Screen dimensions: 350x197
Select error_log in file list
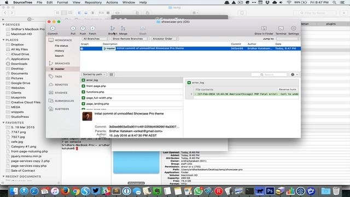[131, 80]
